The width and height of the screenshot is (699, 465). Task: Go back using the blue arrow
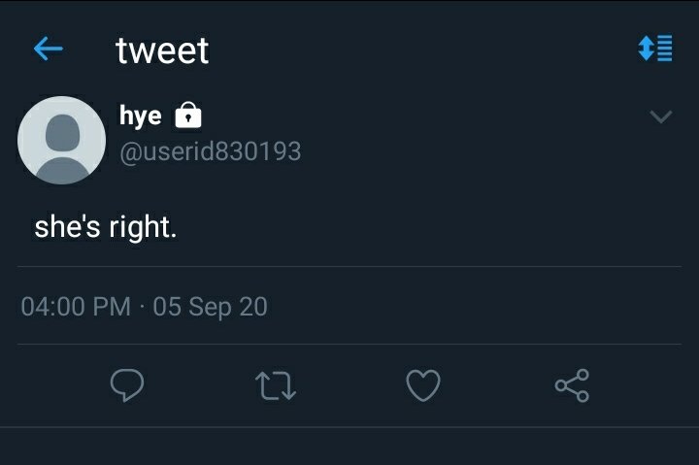(49, 49)
